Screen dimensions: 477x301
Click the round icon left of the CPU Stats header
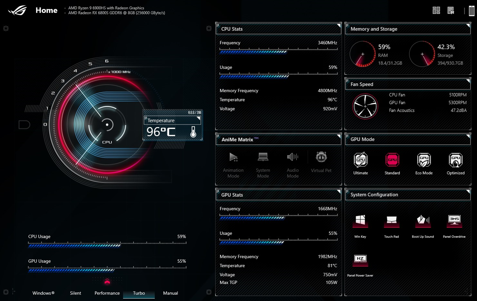pyautogui.click(x=209, y=28)
